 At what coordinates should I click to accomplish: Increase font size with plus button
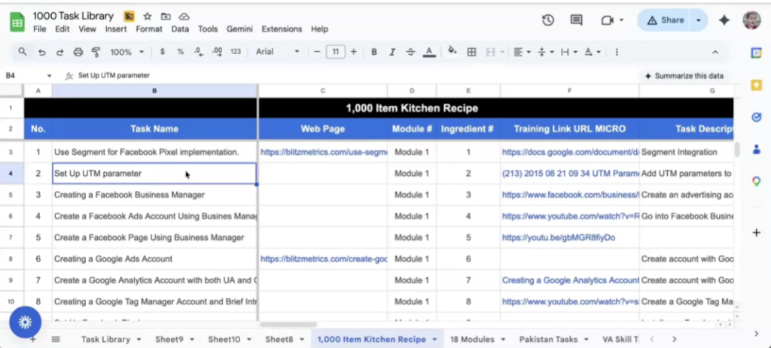354,52
